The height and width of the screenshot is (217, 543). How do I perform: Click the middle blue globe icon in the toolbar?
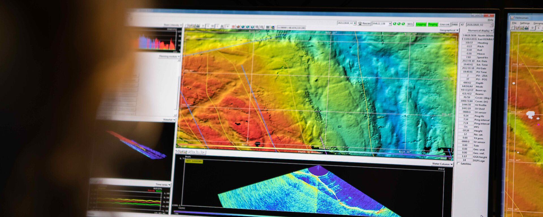pos(248,27)
